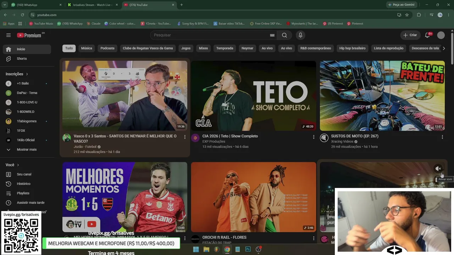Open the notifications bell
454x255 pixels.
point(427,35)
